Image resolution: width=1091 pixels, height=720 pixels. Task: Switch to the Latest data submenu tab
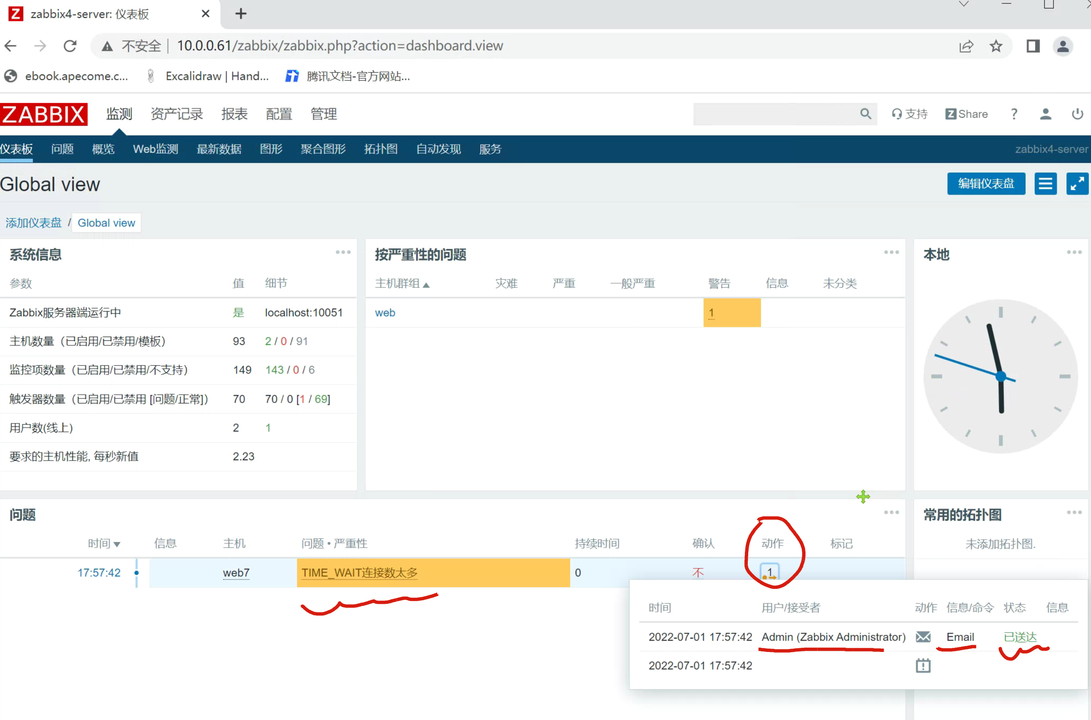(219, 149)
